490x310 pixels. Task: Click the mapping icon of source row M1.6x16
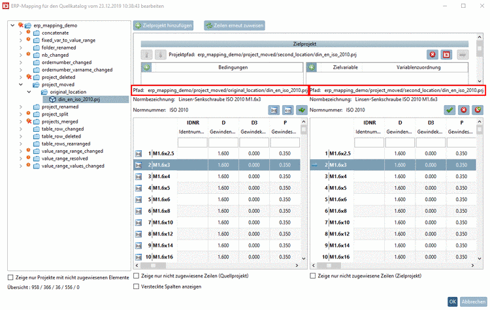click(x=139, y=257)
